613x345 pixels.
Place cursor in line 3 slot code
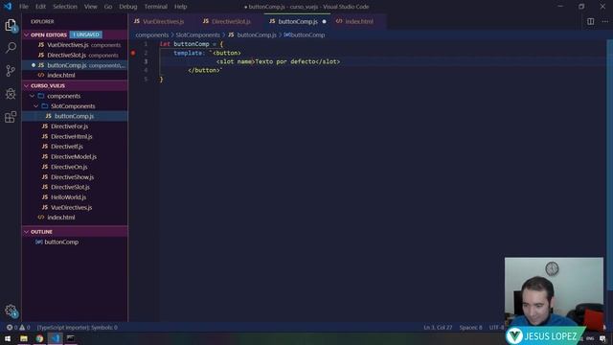278,61
